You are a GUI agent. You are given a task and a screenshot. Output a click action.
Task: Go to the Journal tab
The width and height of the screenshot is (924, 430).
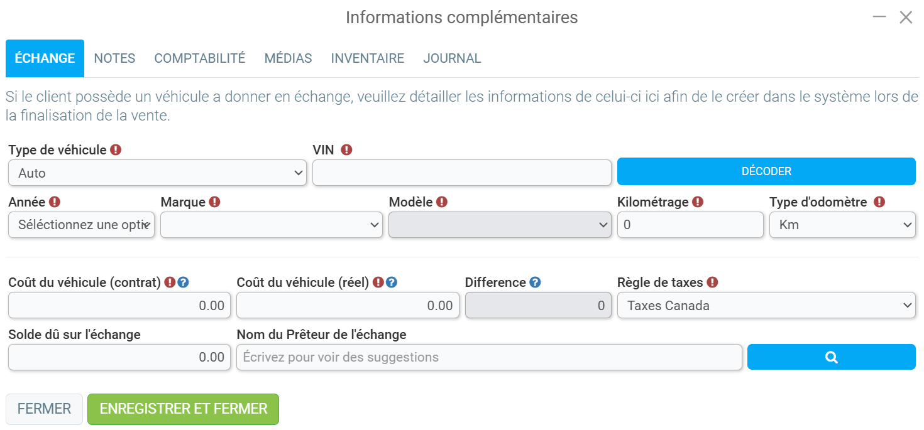tap(452, 58)
